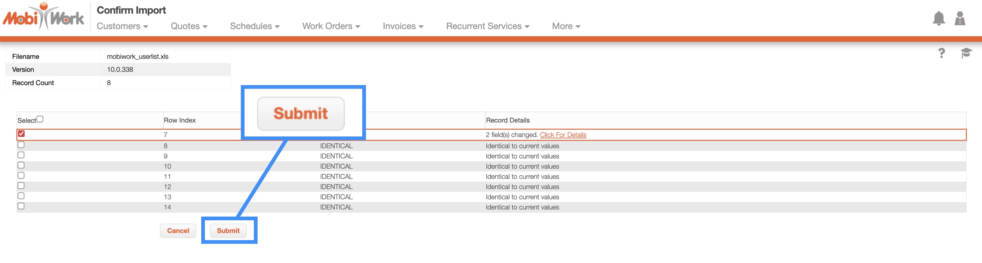Open the Work Orders dropdown
Viewport: 982px width, 263px height.
[x=331, y=26]
